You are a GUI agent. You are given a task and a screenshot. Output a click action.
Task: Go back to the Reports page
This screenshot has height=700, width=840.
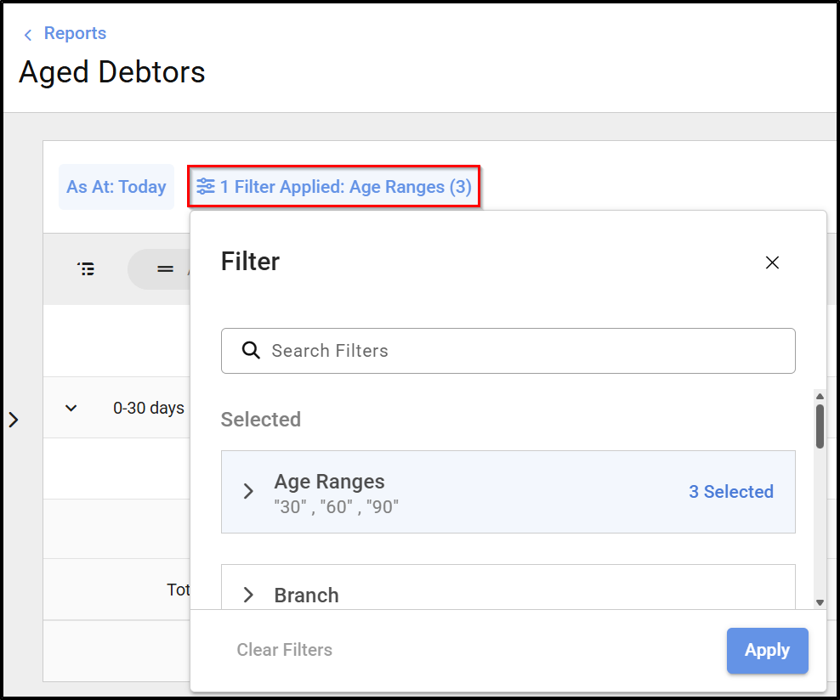(x=75, y=34)
